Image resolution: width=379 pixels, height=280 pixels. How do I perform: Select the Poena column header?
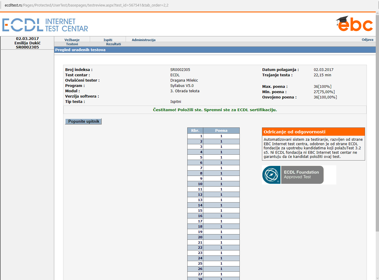[221, 130]
